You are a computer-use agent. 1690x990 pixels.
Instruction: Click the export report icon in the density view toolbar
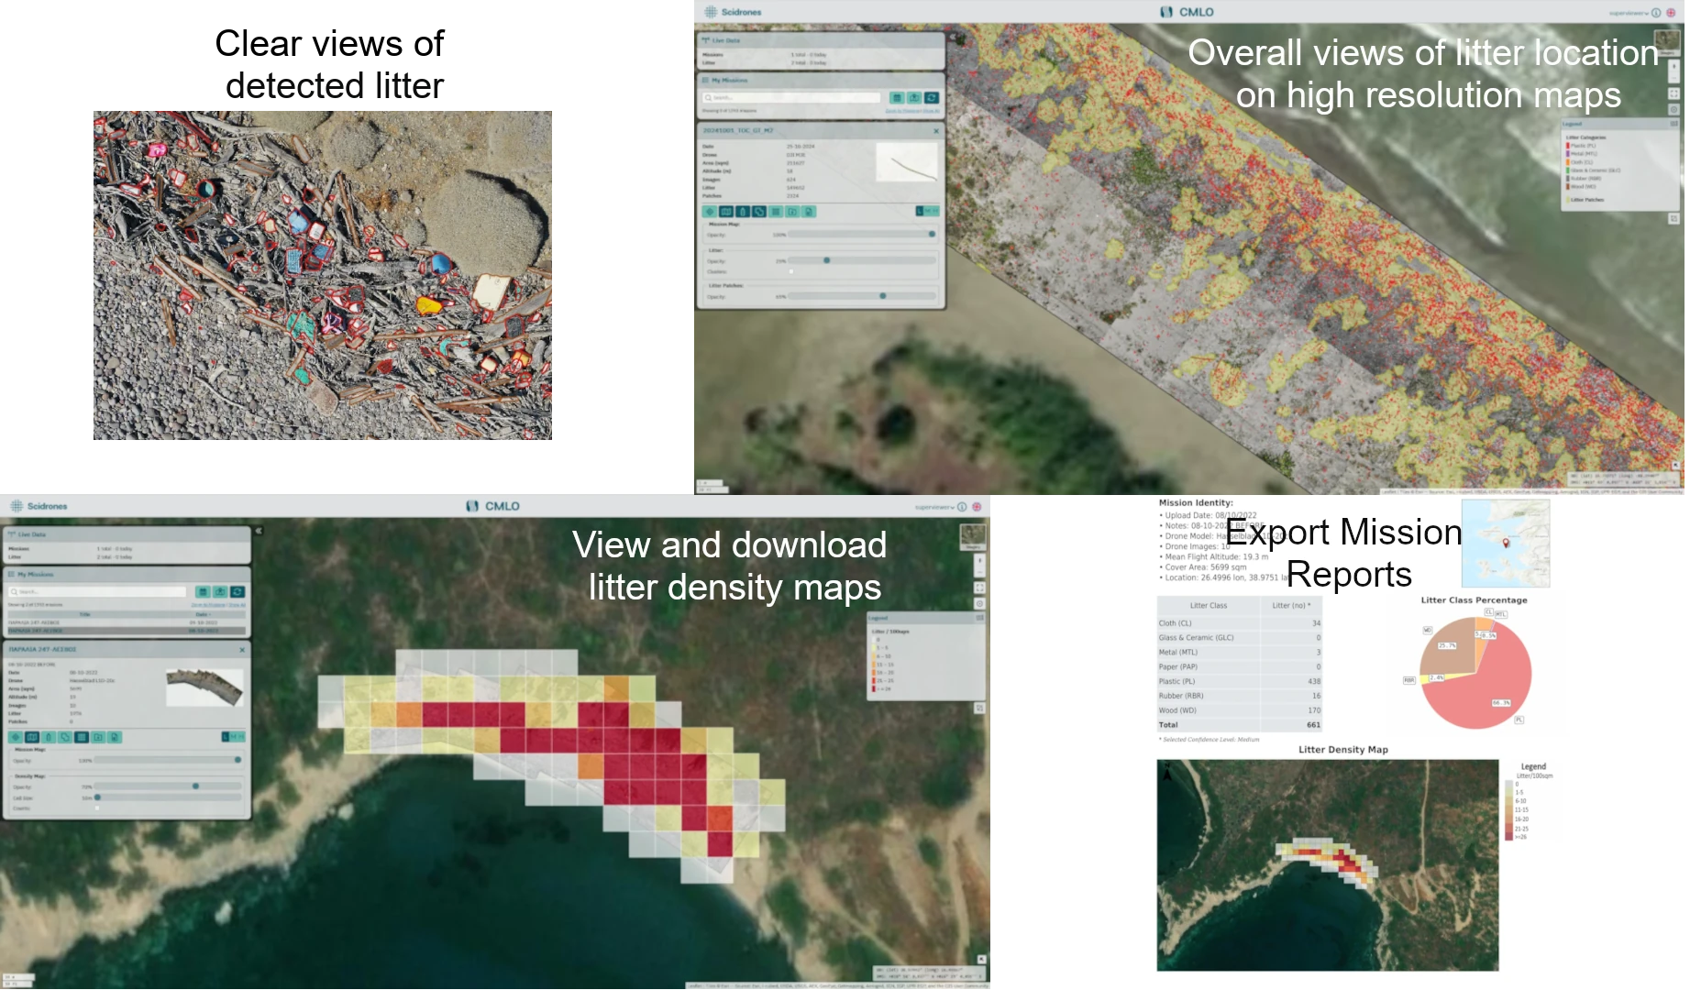[x=115, y=737]
